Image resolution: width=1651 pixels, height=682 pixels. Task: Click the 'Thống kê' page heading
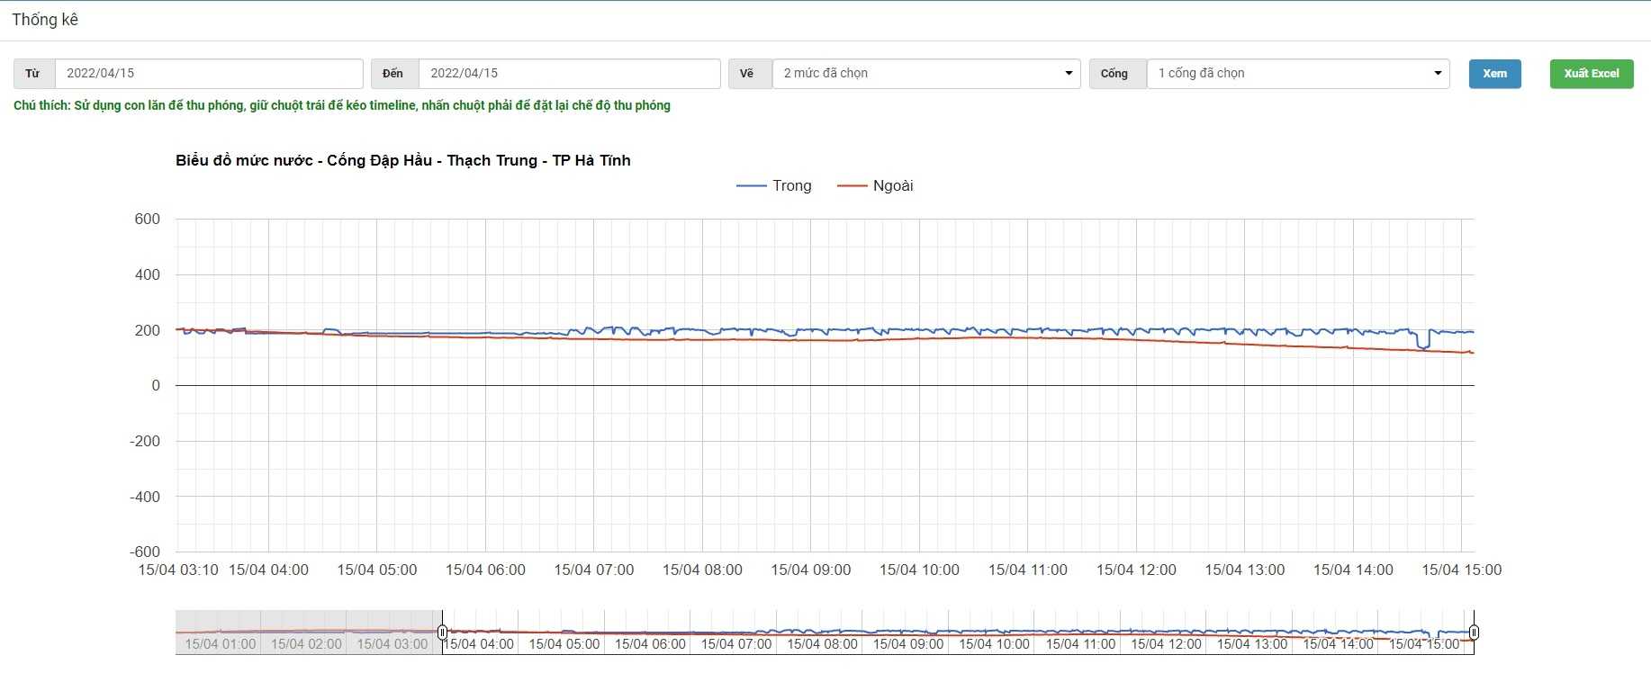coord(45,20)
